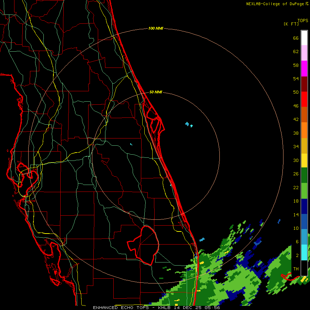Click the cyan 6 kft legend swatch

click(304, 252)
